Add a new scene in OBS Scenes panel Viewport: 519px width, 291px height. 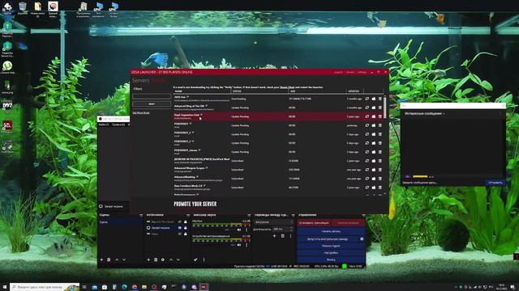(x=101, y=259)
